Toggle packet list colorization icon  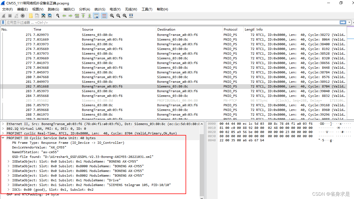104,16
